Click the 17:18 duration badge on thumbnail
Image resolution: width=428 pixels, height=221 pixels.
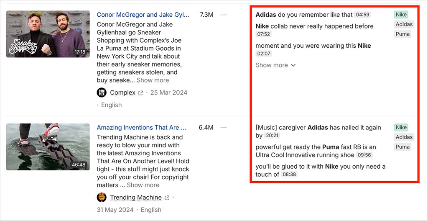click(80, 52)
